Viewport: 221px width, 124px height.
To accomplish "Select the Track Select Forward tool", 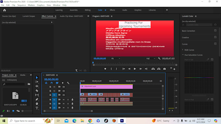I will click(x=37, y=82).
